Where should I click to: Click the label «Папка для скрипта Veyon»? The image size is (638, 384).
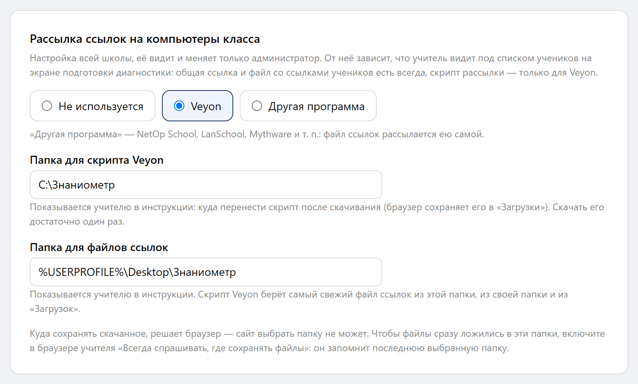click(97, 160)
